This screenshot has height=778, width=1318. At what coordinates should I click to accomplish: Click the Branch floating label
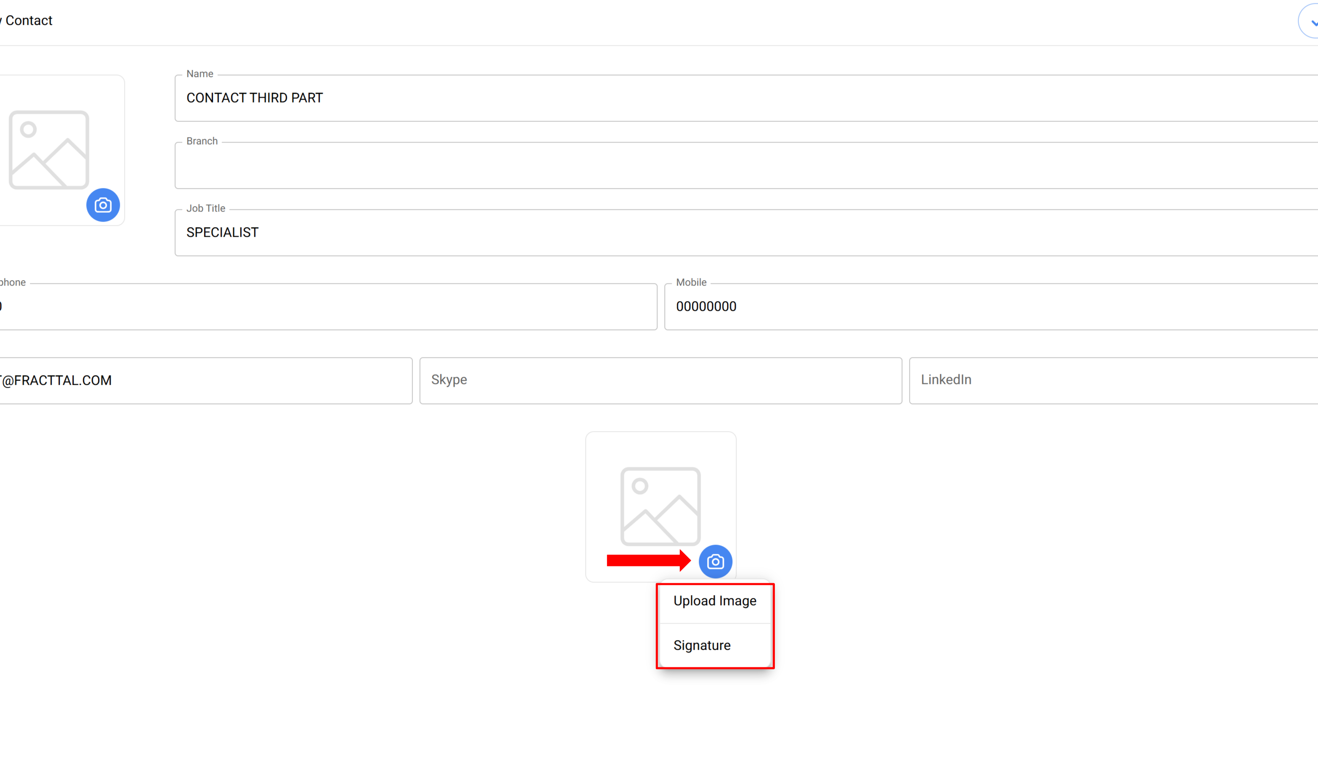[x=202, y=141]
